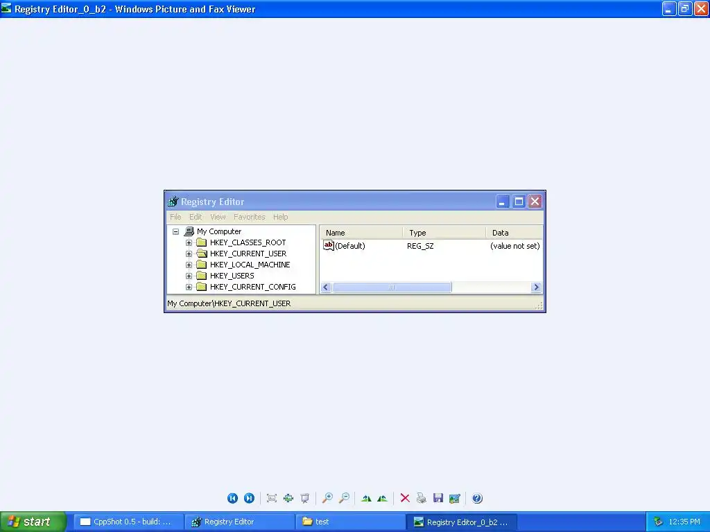
Task: Select the HKEY_CLASSES_ROOT key
Action: [248, 242]
